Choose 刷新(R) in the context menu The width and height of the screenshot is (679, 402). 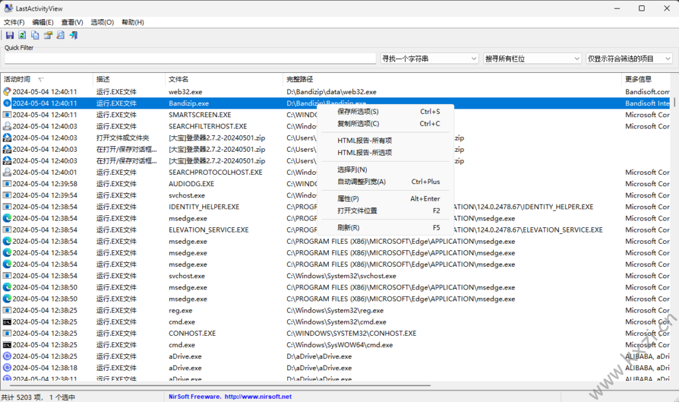coord(385,228)
